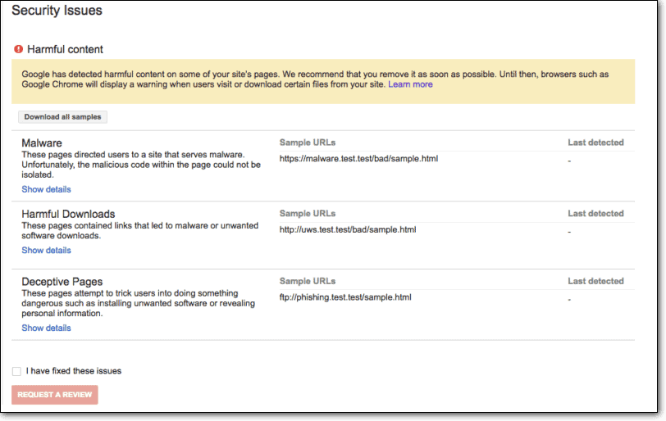Click Sample URLs header in Harmful Downloads row

point(308,213)
